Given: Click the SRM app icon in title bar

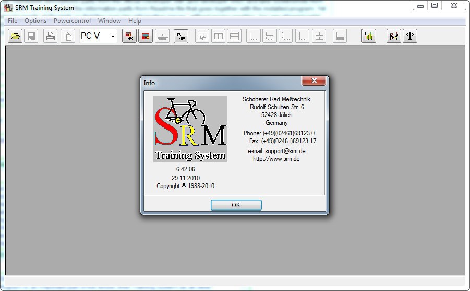Looking at the screenshot, I should (x=8, y=7).
